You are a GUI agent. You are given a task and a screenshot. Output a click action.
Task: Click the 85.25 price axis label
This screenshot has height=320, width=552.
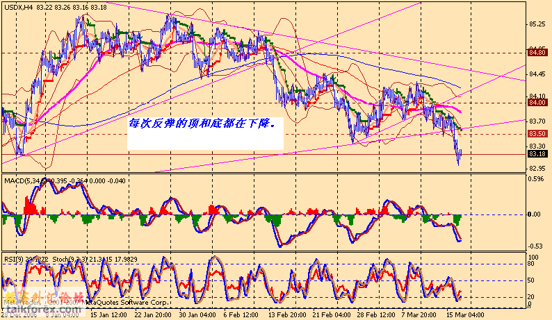[537, 24]
